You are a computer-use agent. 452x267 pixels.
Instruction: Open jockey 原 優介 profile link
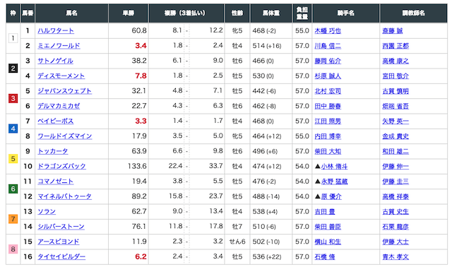pyautogui.click(x=331, y=196)
